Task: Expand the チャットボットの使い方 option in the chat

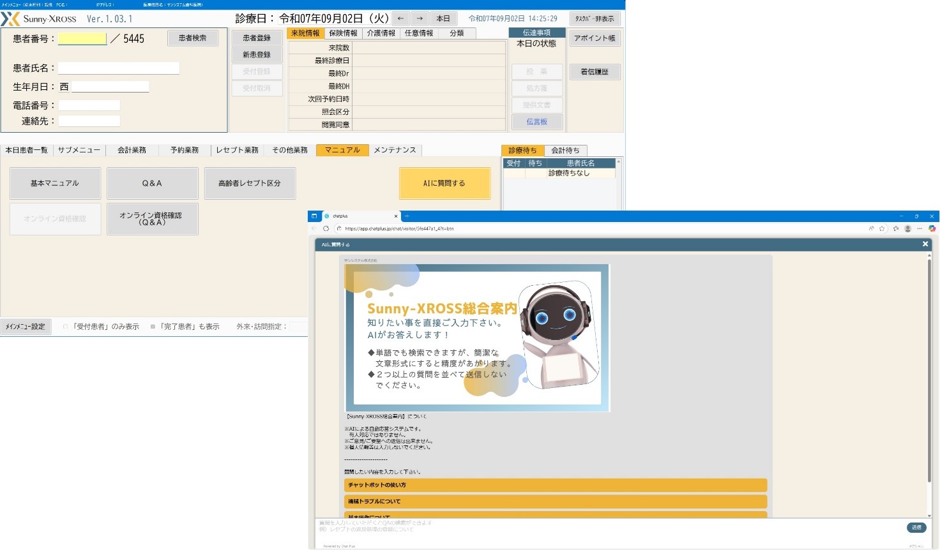Action: (x=555, y=485)
